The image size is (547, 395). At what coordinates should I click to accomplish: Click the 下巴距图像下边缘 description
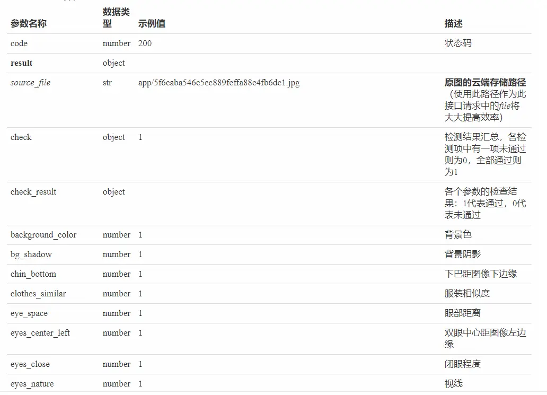[x=481, y=274]
